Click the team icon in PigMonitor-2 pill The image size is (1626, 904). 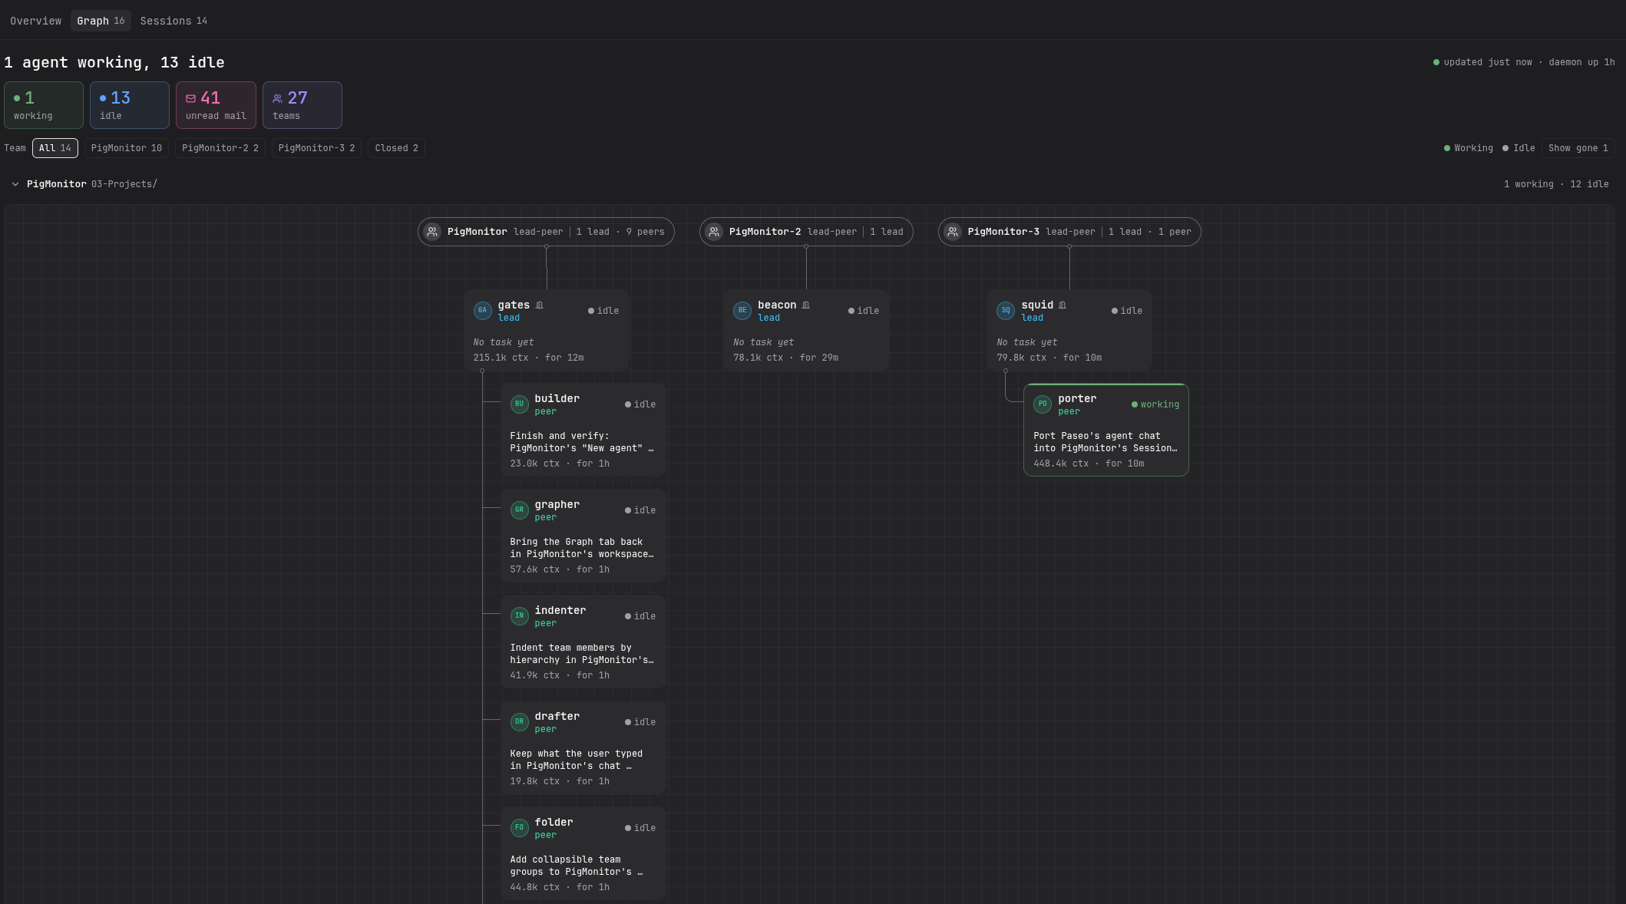tap(714, 232)
